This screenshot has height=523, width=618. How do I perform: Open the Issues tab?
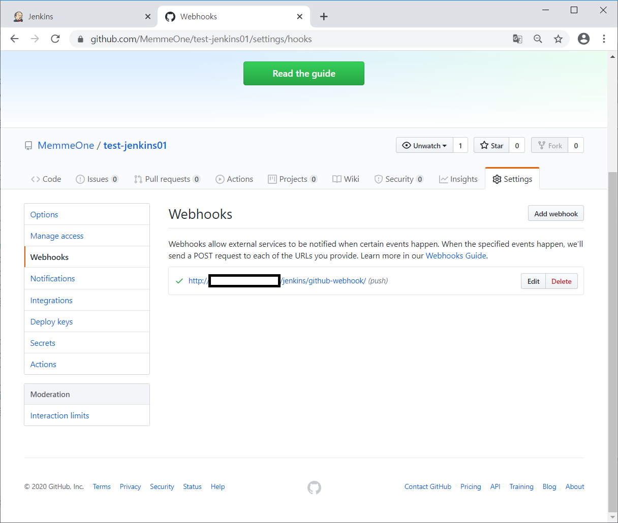[97, 179]
